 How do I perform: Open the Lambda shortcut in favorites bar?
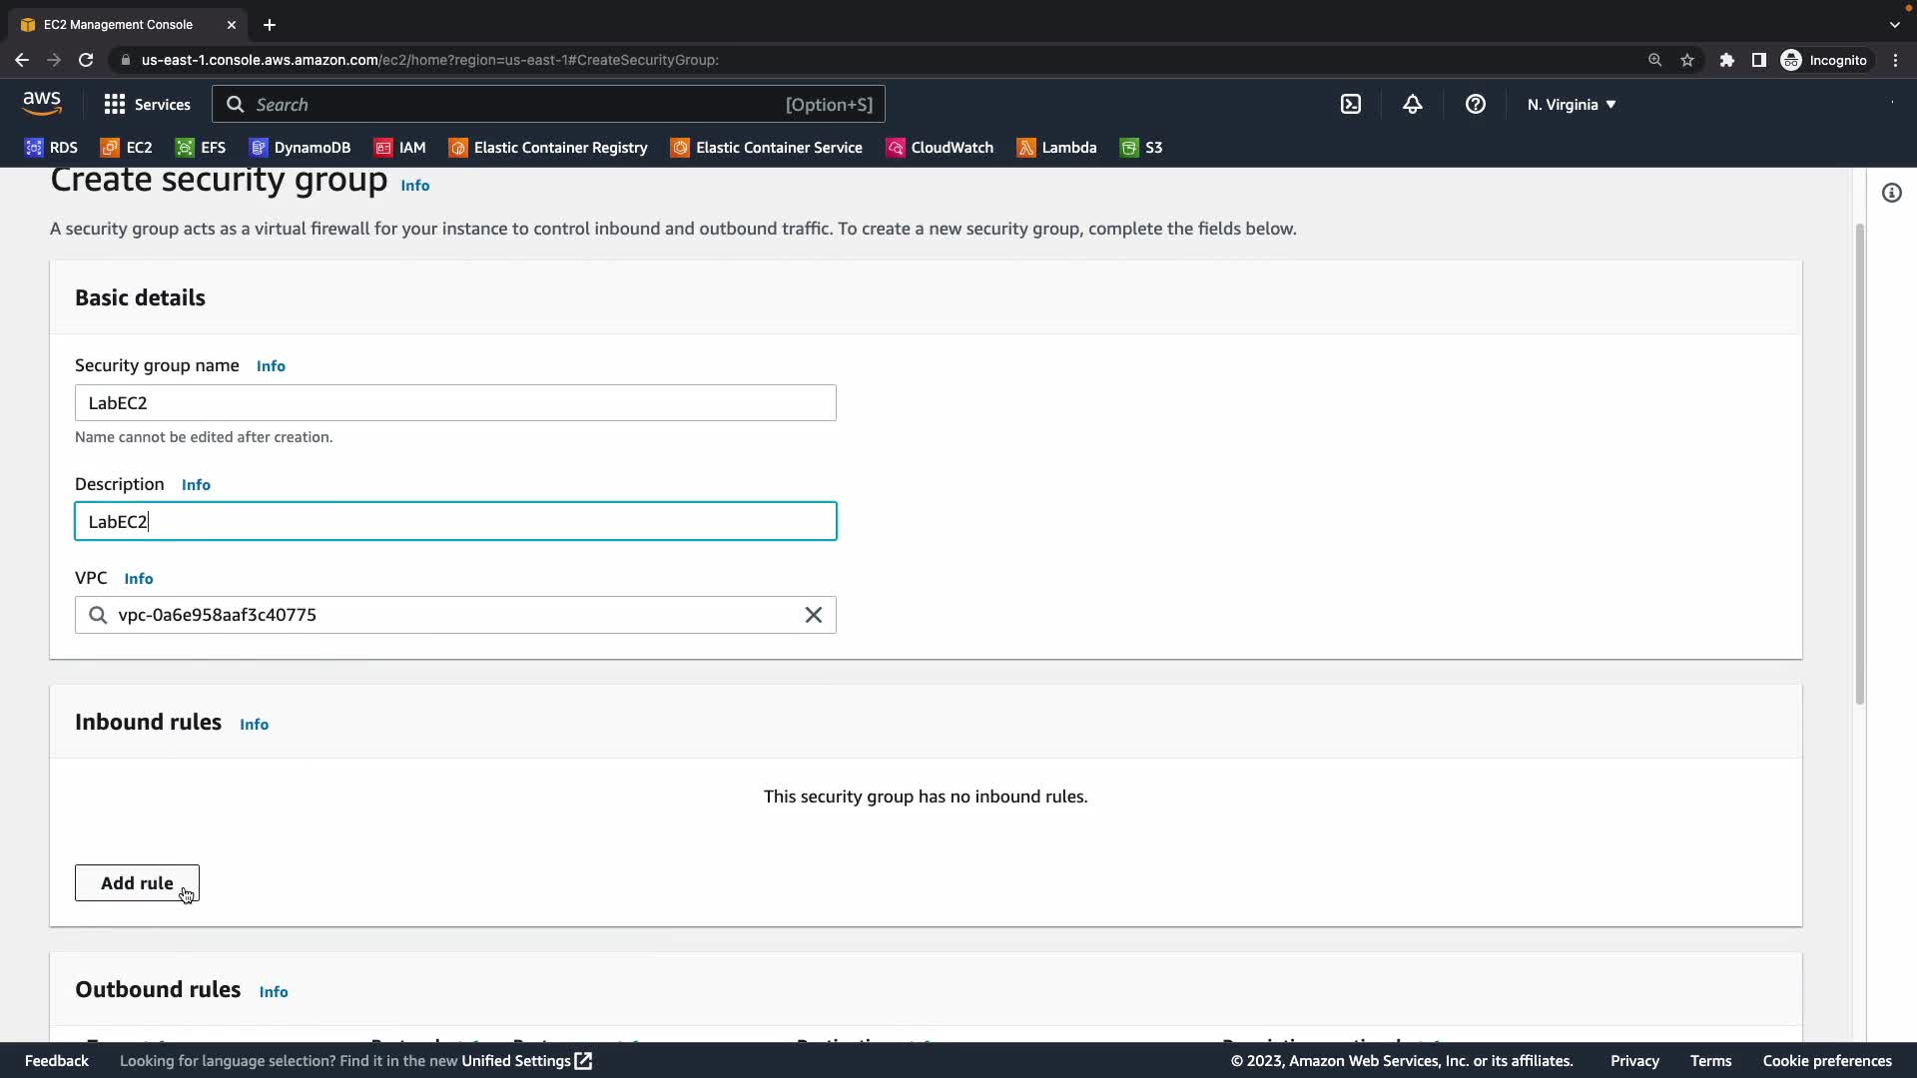click(x=1056, y=148)
